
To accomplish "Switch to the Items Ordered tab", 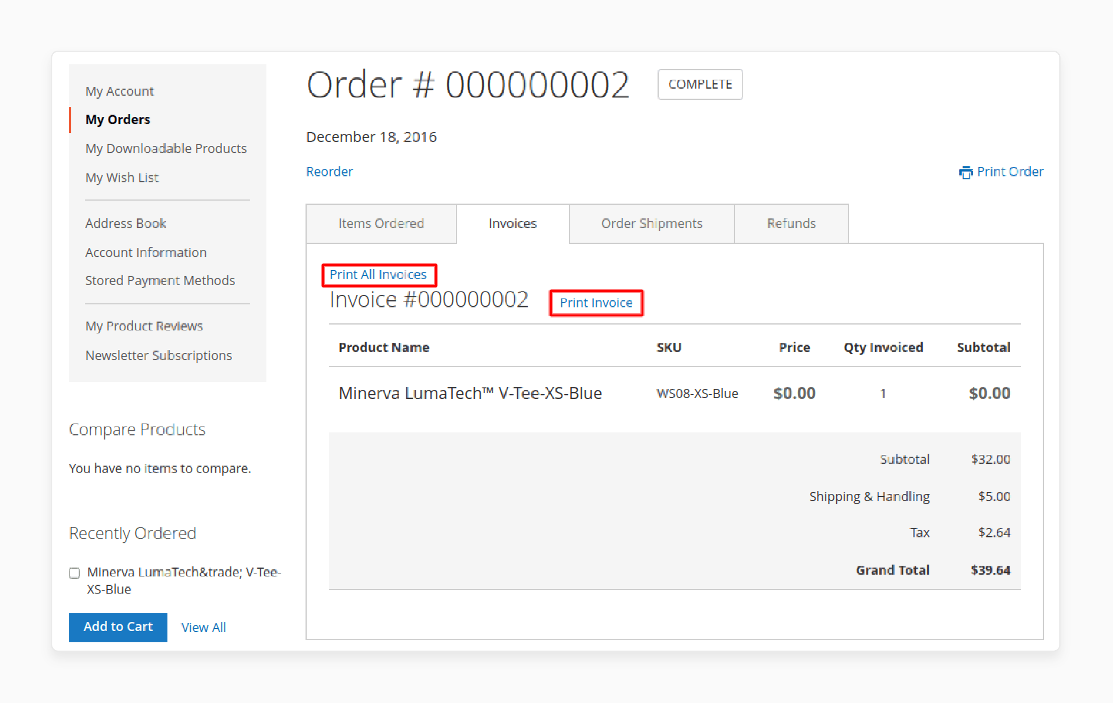I will (381, 223).
